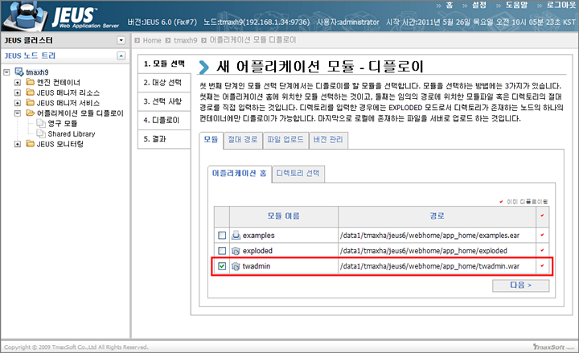Collapse the tmaxh9 tree node
The width and height of the screenshot is (579, 353).
coord(6,72)
